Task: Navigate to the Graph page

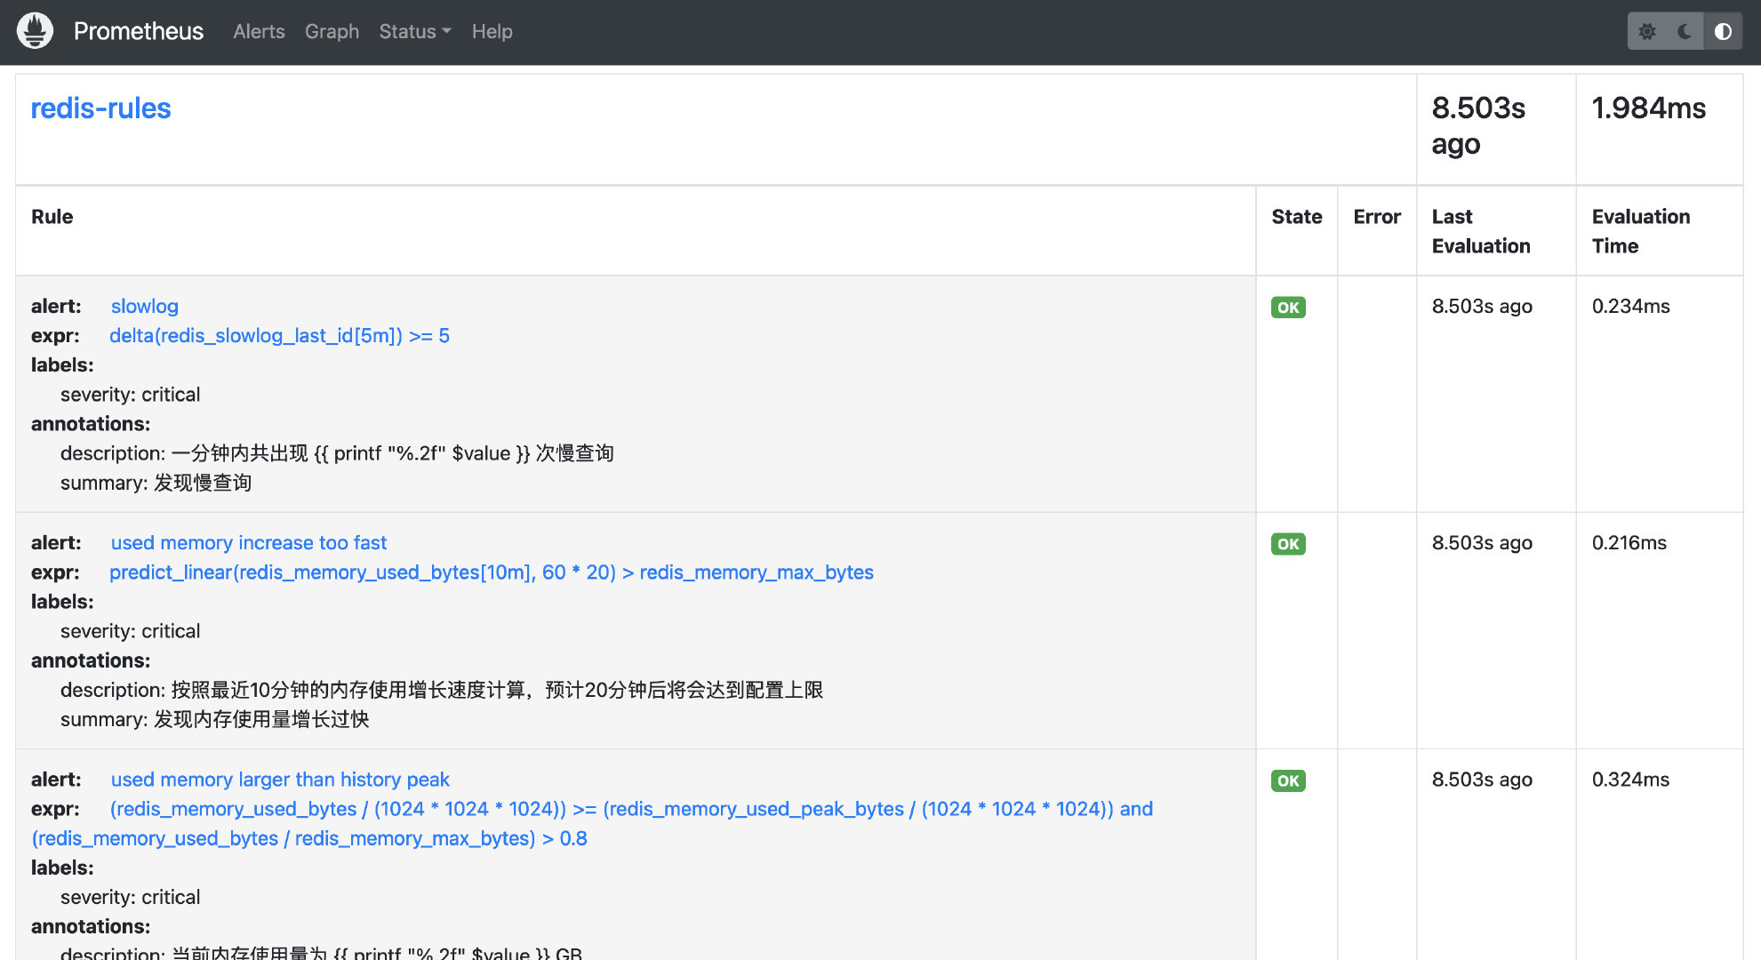Action: [332, 31]
